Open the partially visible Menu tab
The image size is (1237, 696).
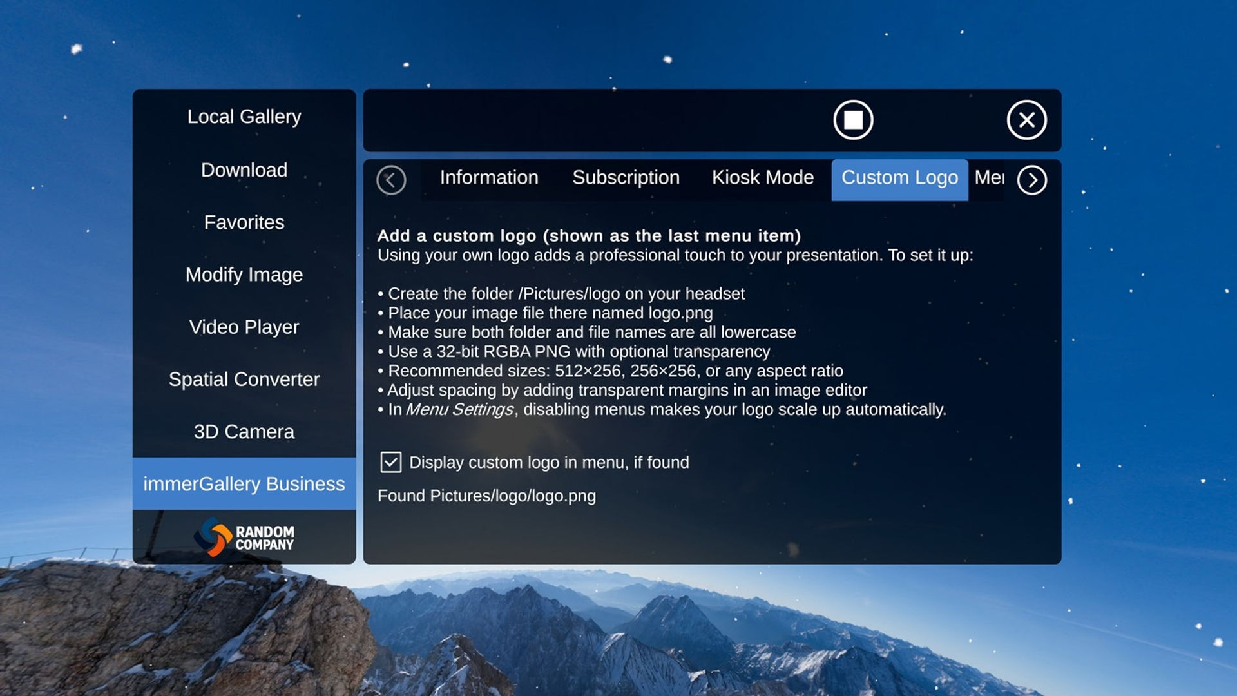[988, 178]
